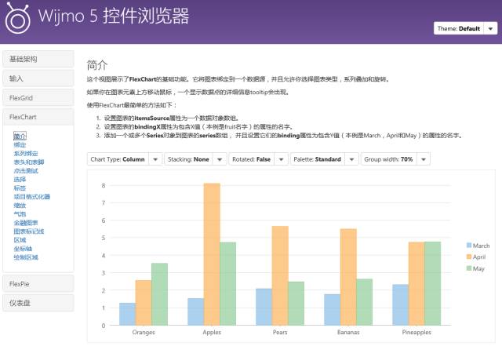The width and height of the screenshot is (502, 346).
Task: Open the 气泡 link
Action: (x=20, y=214)
